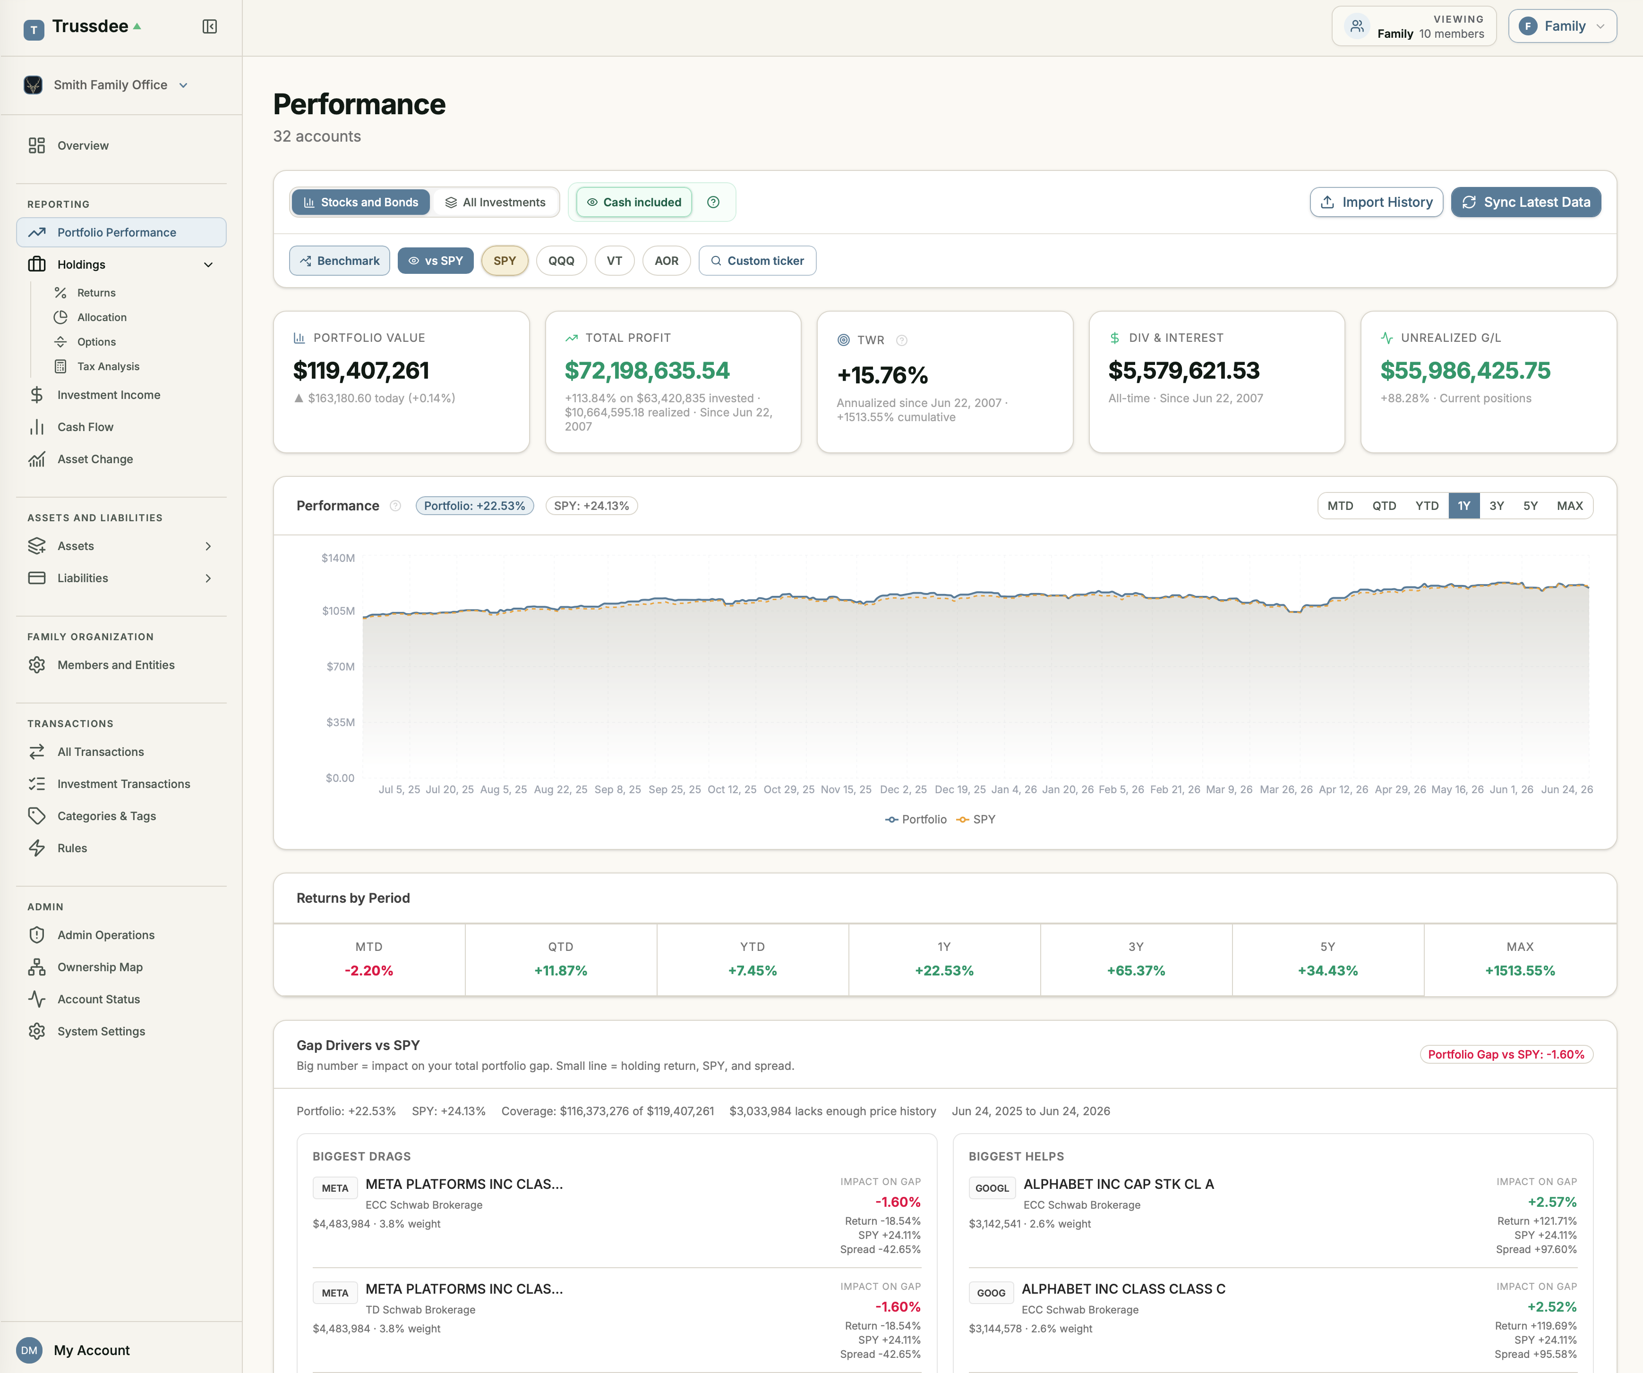The height and width of the screenshot is (1373, 1643).
Task: Click the Rules lightning icon
Action: click(37, 848)
